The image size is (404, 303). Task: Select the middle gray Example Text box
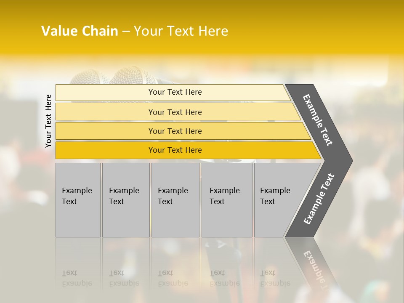(175, 199)
